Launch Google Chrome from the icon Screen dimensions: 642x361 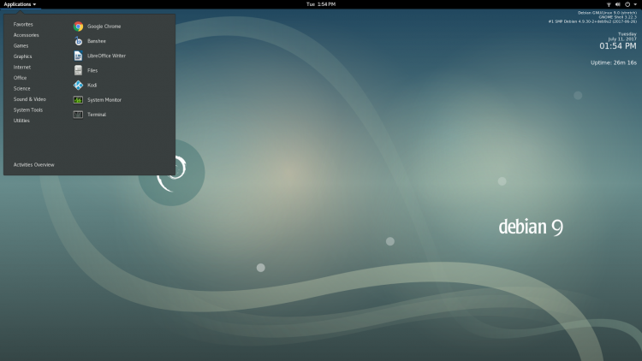pos(78,27)
